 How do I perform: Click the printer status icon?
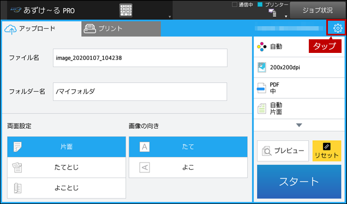tap(272, 13)
